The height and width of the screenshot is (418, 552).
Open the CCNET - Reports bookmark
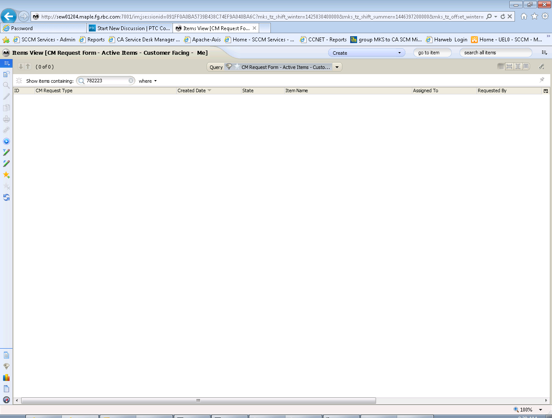click(323, 39)
